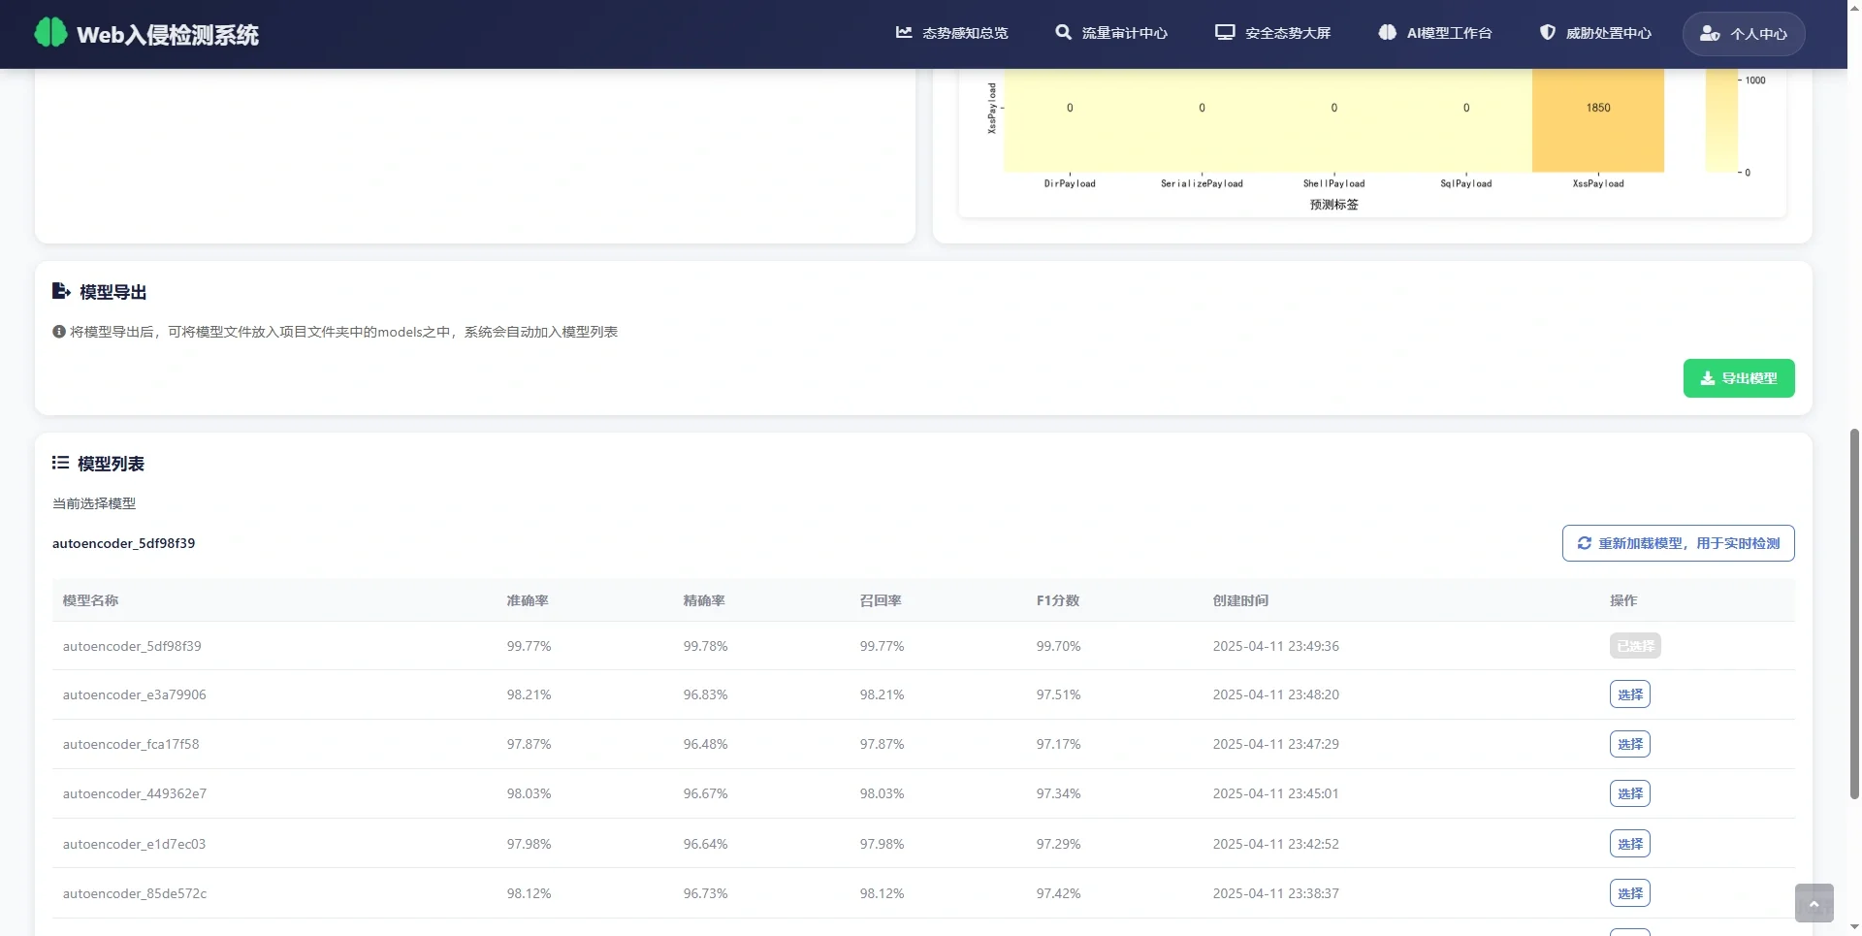Open the 个人中心 menu
Viewport: 1862px width, 936px height.
[x=1744, y=34]
